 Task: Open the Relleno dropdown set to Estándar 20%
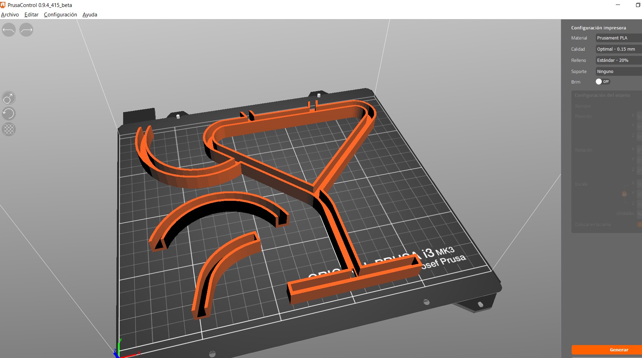pos(618,60)
